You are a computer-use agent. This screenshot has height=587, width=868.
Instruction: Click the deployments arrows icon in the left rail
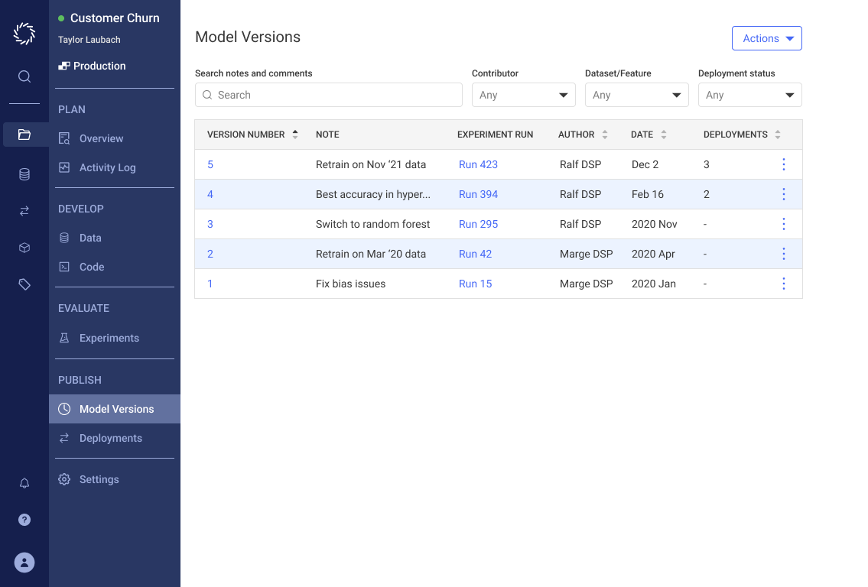[24, 211]
